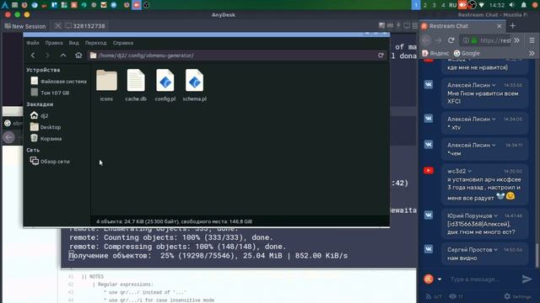This screenshot has width=540, height=303.
Task: Open the Переход menu
Action: (x=95, y=43)
